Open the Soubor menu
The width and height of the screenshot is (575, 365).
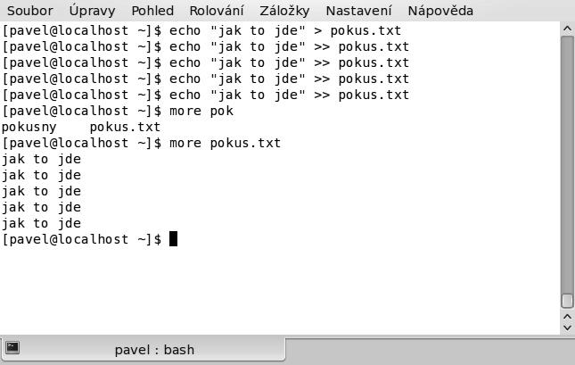(x=30, y=11)
